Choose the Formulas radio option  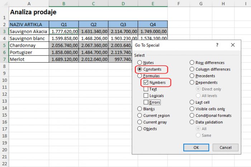[x=139, y=76]
